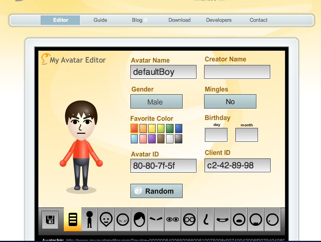Open the eyes category icon

pyautogui.click(x=173, y=220)
